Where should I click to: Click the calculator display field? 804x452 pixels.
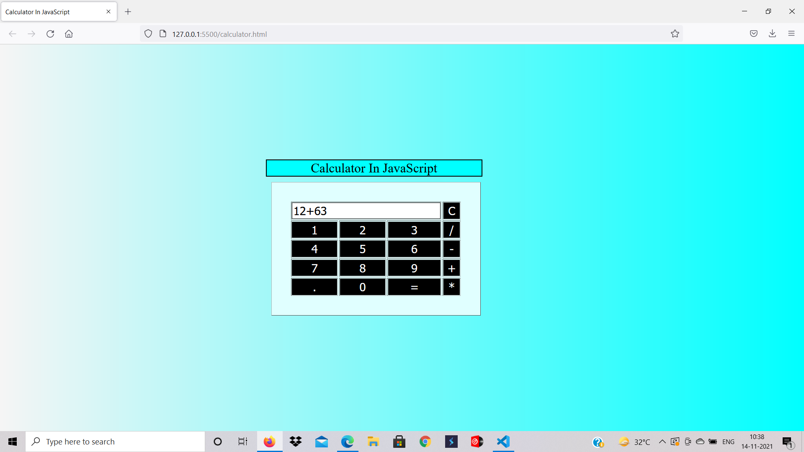(x=366, y=211)
